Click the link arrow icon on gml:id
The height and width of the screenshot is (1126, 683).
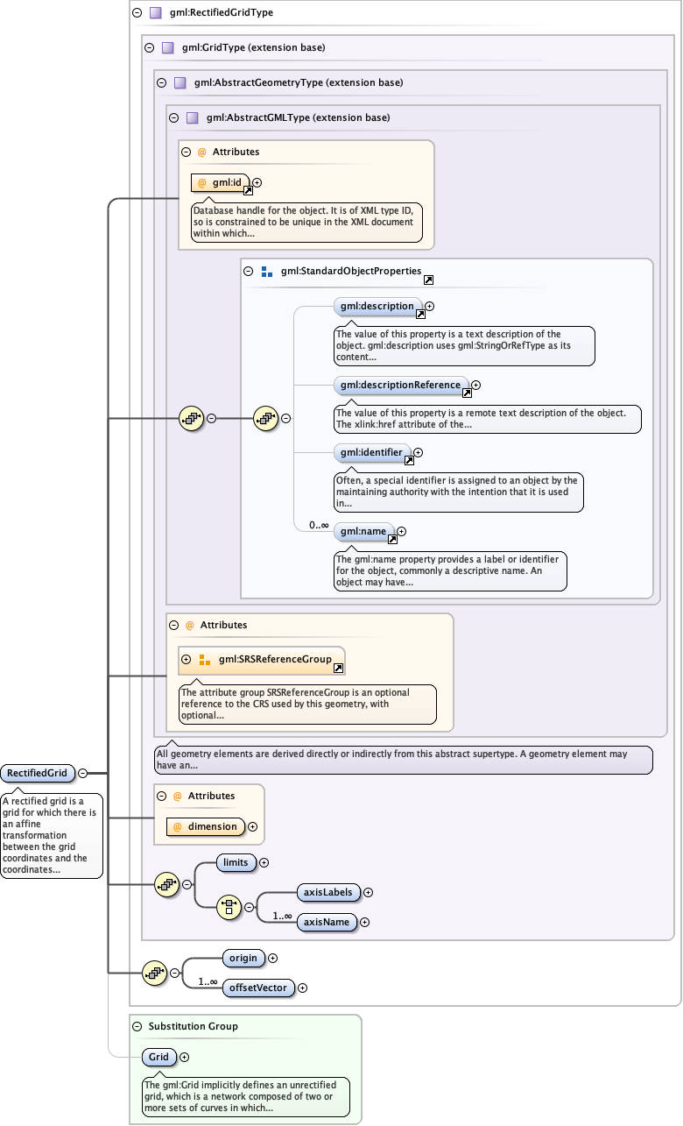point(248,190)
